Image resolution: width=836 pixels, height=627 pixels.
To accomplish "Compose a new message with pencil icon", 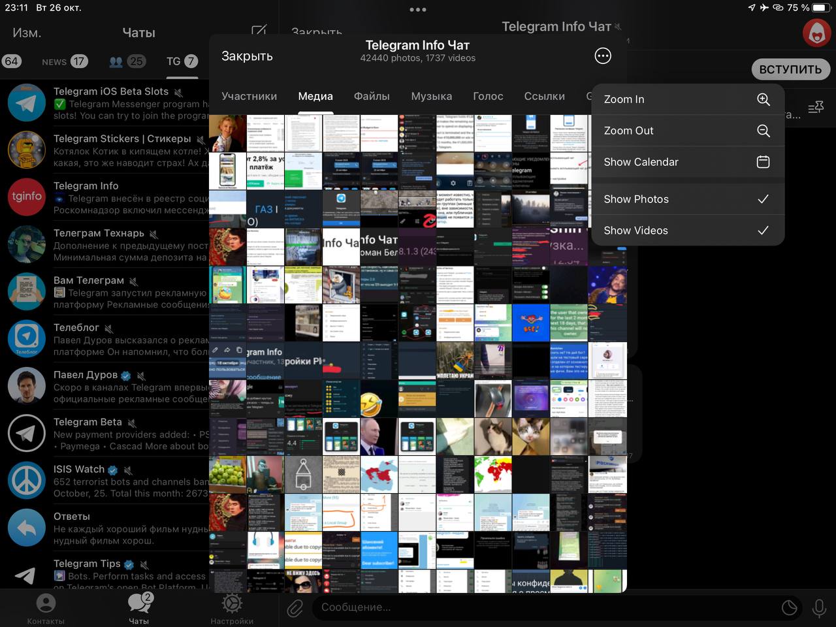I will (259, 31).
